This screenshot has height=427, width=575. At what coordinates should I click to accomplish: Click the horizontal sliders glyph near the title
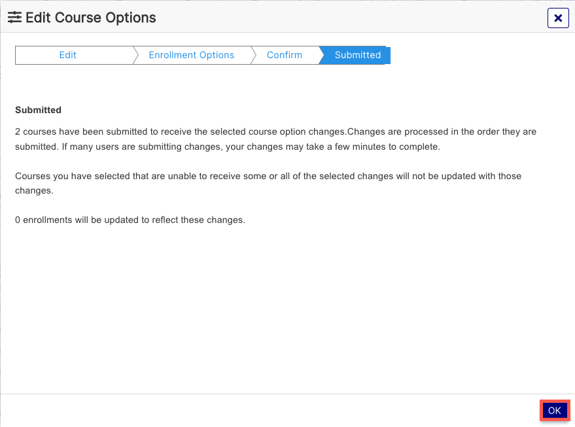click(15, 17)
